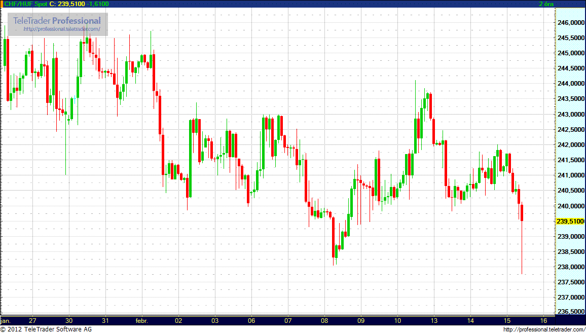Screen dimensions: 586x334
Task: Click the 03 date label on time axis
Action: [215, 320]
